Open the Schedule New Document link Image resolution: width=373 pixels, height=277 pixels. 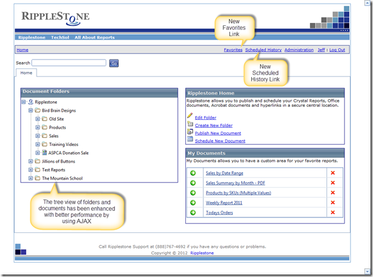point(220,141)
